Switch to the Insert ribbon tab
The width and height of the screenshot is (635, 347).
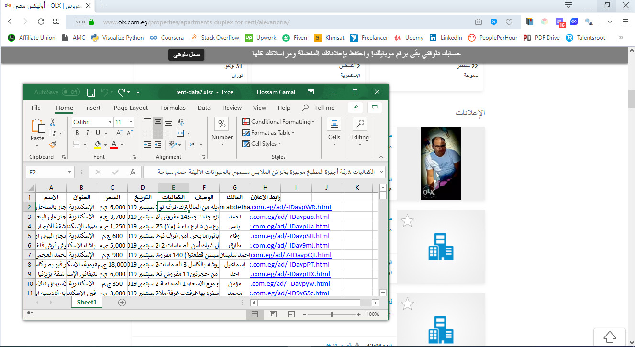coord(93,108)
